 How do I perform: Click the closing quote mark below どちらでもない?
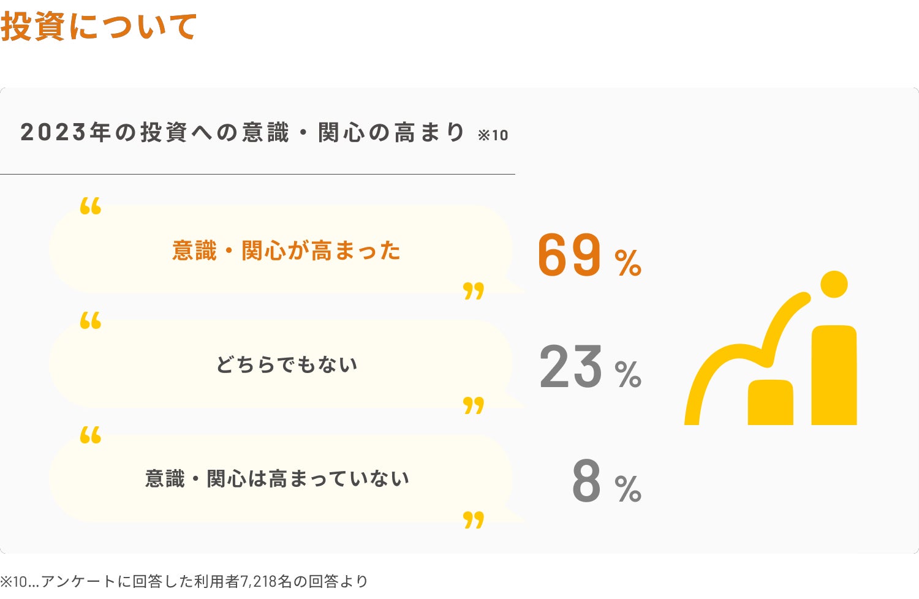point(474,405)
